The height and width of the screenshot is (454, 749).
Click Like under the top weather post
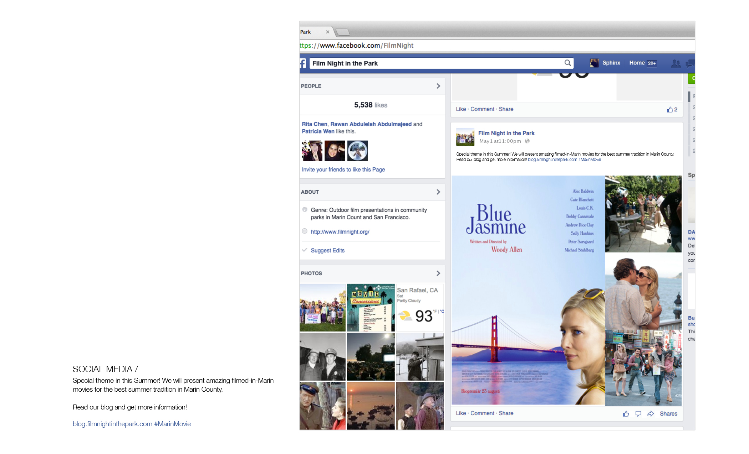pos(460,109)
